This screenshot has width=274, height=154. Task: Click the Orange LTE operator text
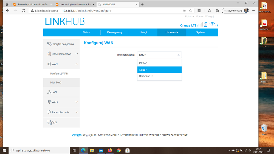pos(188,25)
